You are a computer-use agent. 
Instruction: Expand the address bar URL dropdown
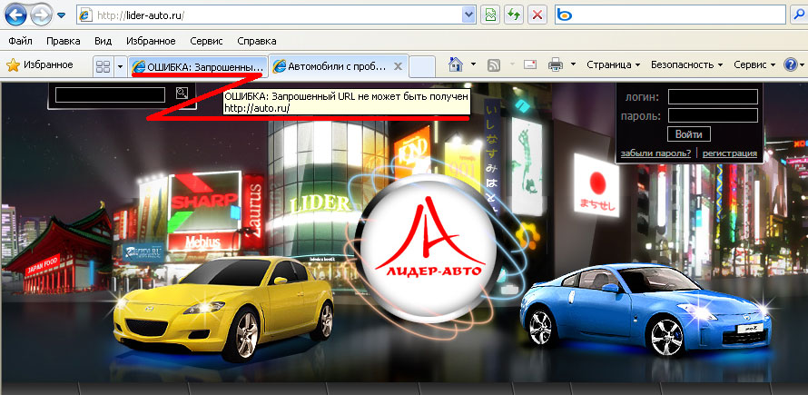click(469, 15)
